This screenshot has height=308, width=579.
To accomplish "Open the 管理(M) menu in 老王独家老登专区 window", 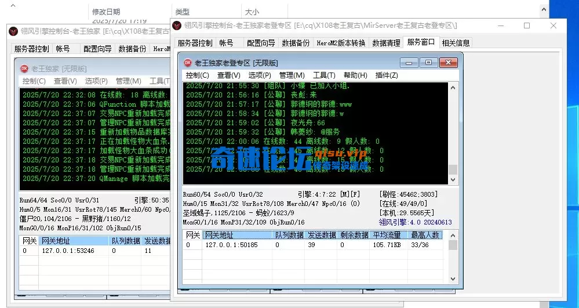I will tap(292, 75).
